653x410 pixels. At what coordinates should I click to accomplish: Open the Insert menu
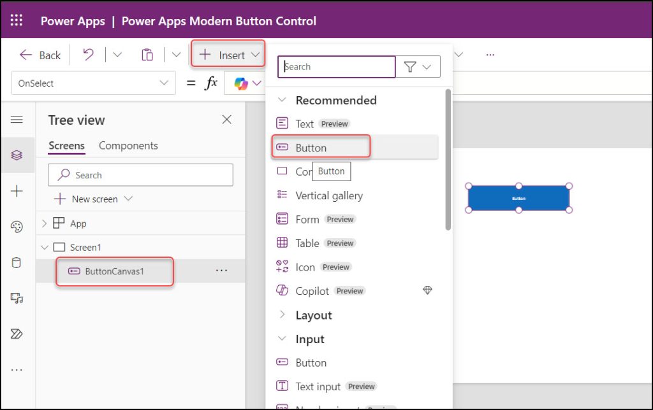click(x=228, y=55)
